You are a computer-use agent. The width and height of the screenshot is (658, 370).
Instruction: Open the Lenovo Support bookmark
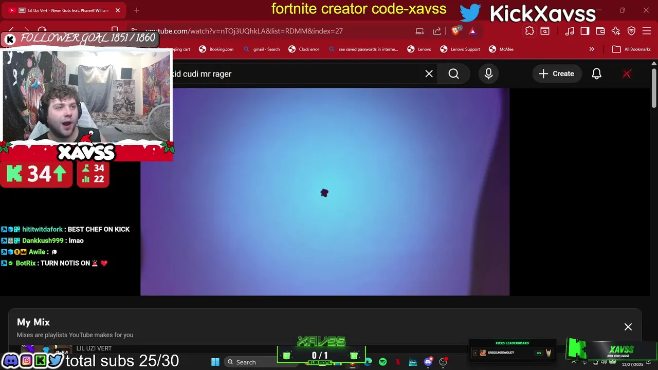pos(460,49)
